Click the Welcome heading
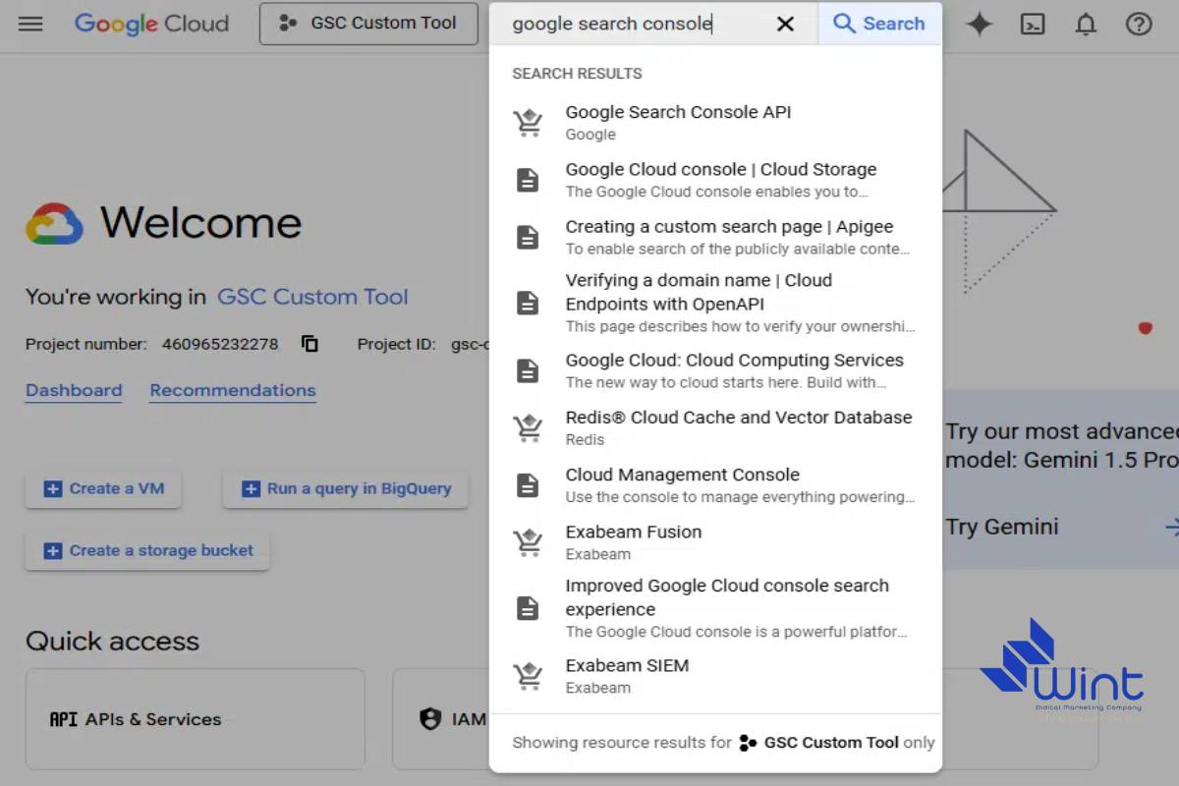 pos(200,223)
